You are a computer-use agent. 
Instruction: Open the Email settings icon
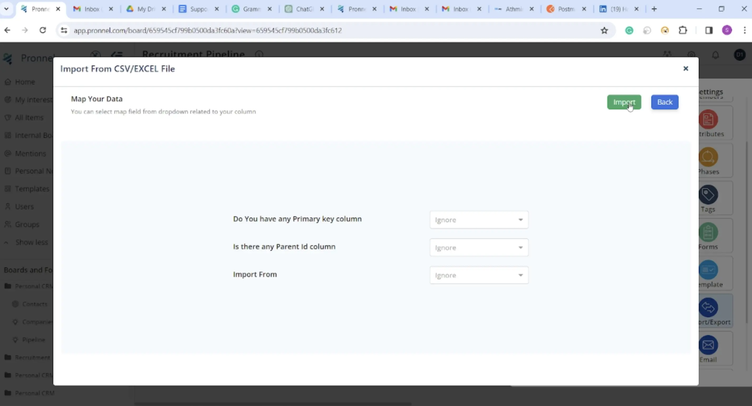coord(708,345)
